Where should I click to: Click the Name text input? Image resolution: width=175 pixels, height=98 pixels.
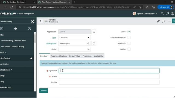coord(109,76)
